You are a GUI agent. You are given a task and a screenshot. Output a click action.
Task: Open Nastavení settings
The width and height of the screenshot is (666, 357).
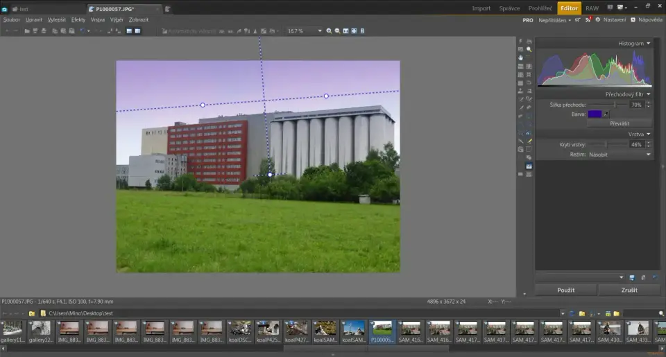(613, 20)
